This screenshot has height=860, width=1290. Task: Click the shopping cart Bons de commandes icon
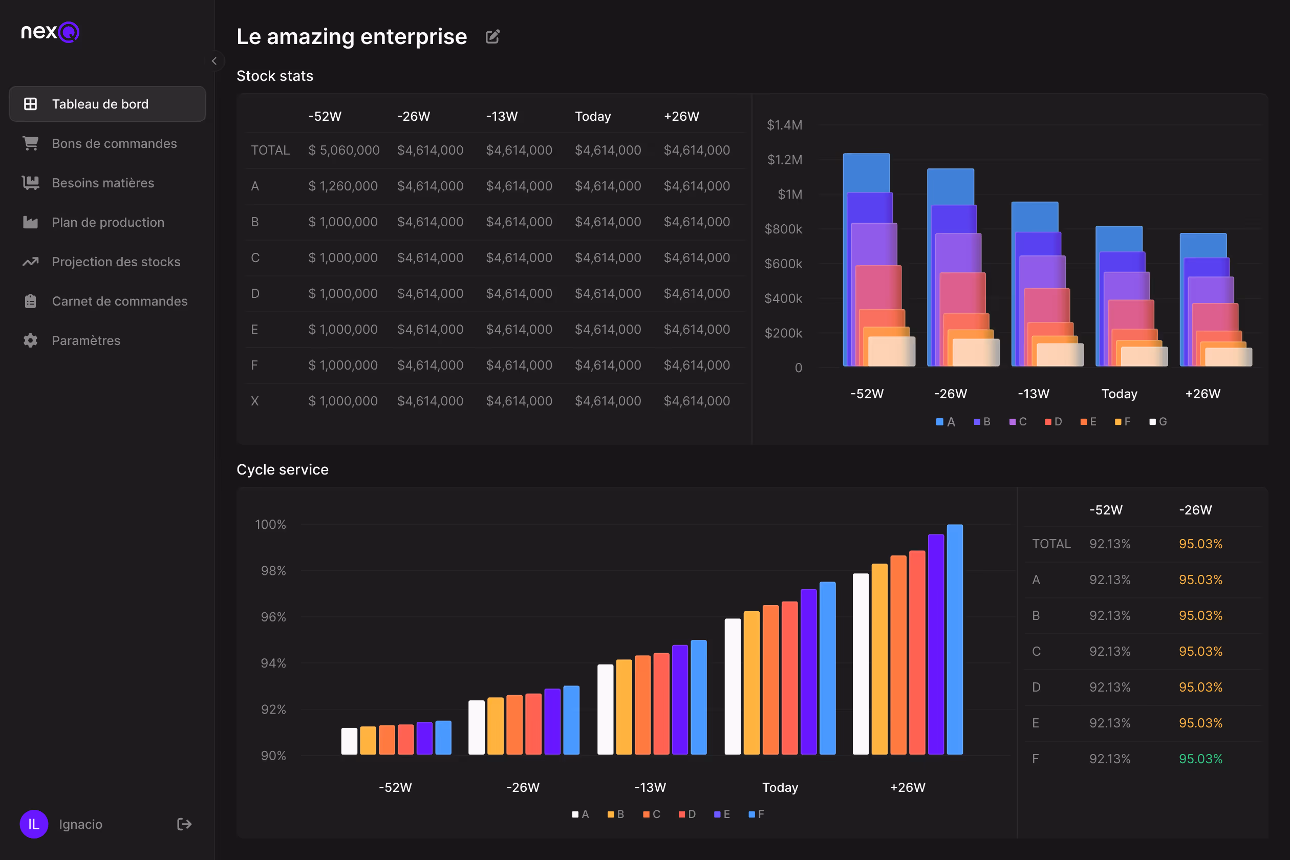[x=31, y=143]
